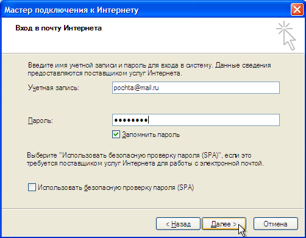The height and width of the screenshot is (238, 306).
Task: Click the masked password dots
Action: click(131, 120)
